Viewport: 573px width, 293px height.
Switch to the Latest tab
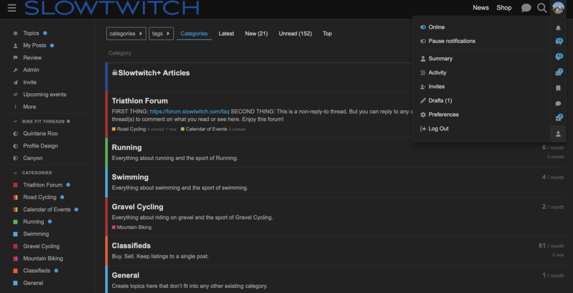226,34
